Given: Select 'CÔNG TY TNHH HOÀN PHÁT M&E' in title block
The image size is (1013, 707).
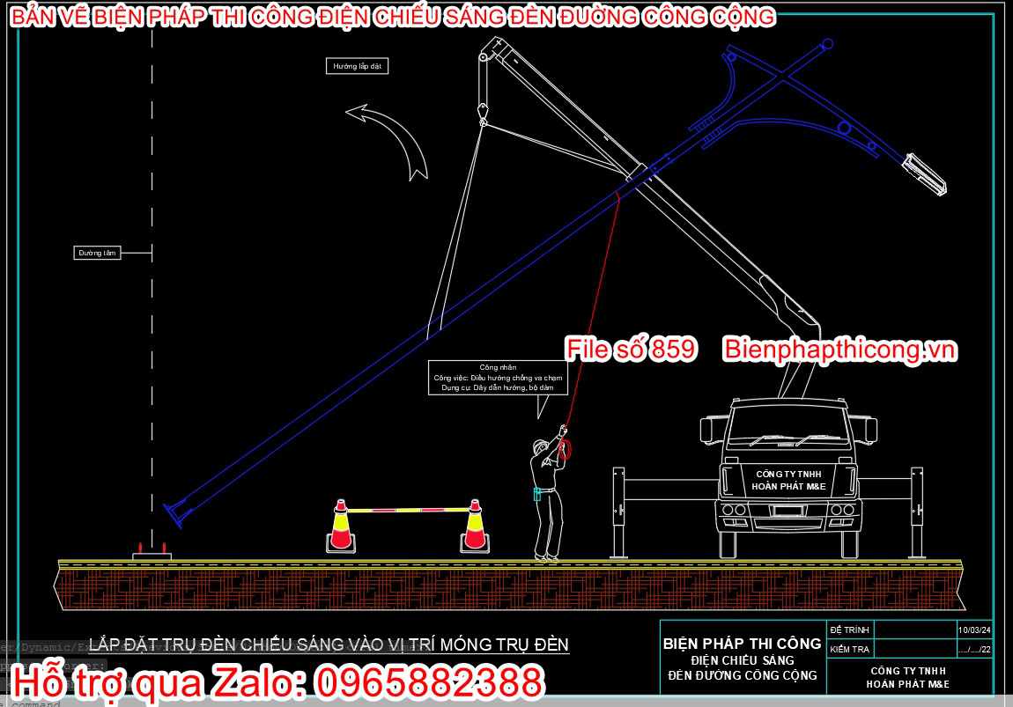Looking at the screenshot, I should click(907, 677).
